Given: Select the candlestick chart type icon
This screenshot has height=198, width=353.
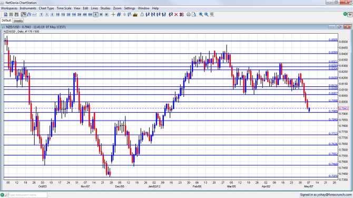Looking at the screenshot, I should click(x=23, y=15).
